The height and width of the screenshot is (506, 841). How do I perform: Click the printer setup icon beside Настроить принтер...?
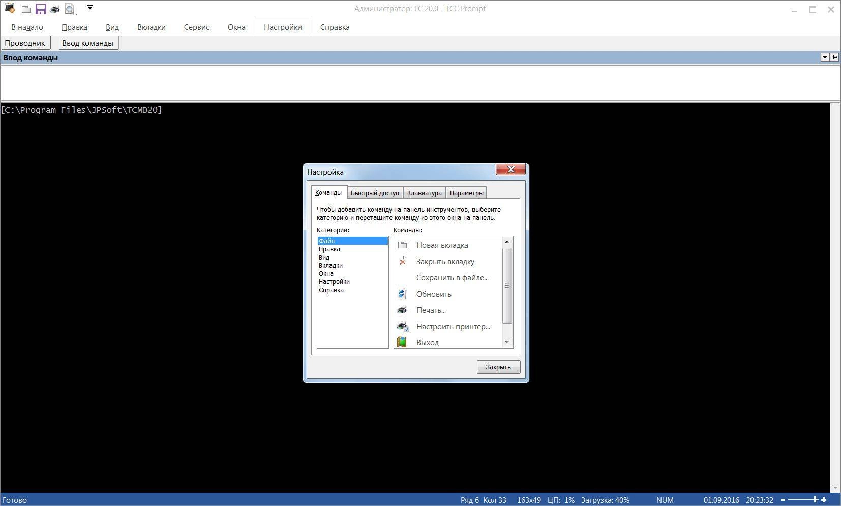tap(403, 326)
